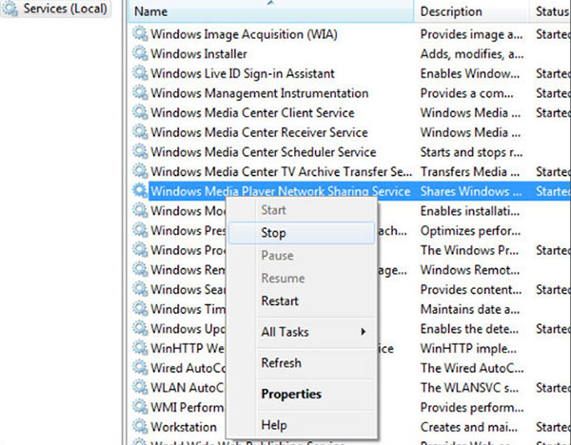571x445 pixels.
Task: Select Windows Media Center Receiver Service name
Action: (x=259, y=132)
